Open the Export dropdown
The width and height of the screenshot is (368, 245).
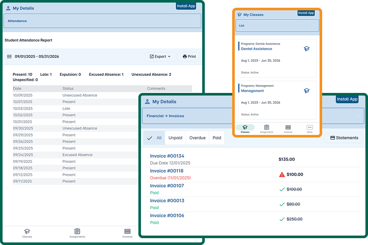pos(160,57)
